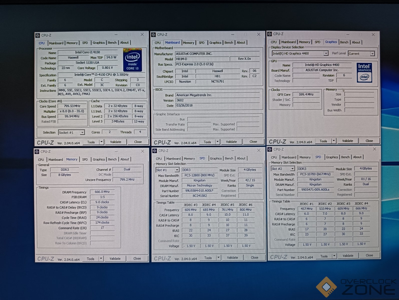399x300 pixels.
Task: Close the Slot #1 SPD window via X
Action: [259, 150]
